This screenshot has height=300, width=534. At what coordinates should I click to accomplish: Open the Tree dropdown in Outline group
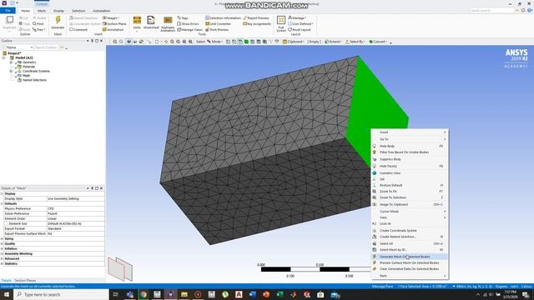click(39, 30)
